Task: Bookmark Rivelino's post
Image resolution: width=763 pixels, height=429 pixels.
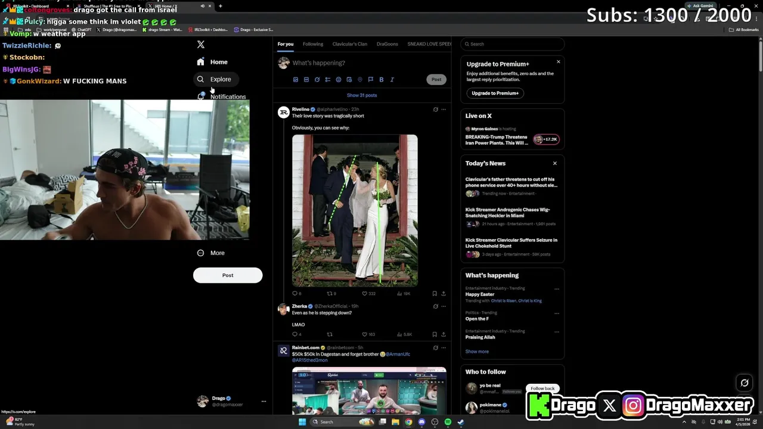Action: (435, 294)
